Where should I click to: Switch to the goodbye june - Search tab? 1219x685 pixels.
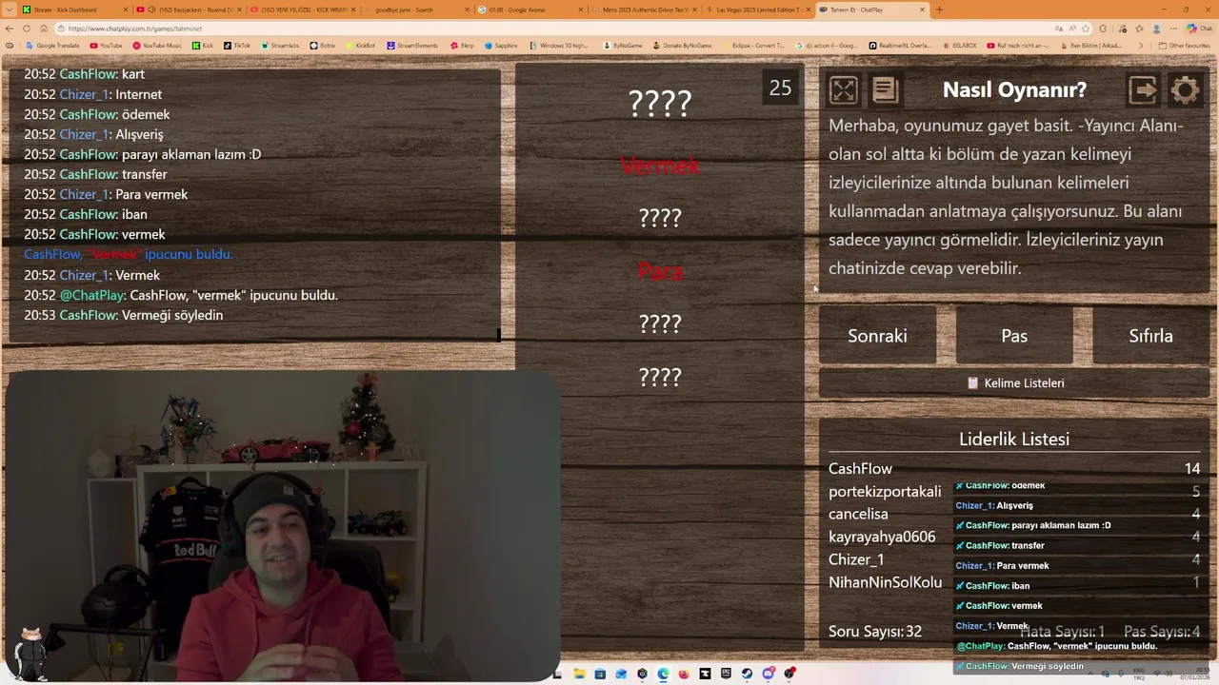[417, 10]
